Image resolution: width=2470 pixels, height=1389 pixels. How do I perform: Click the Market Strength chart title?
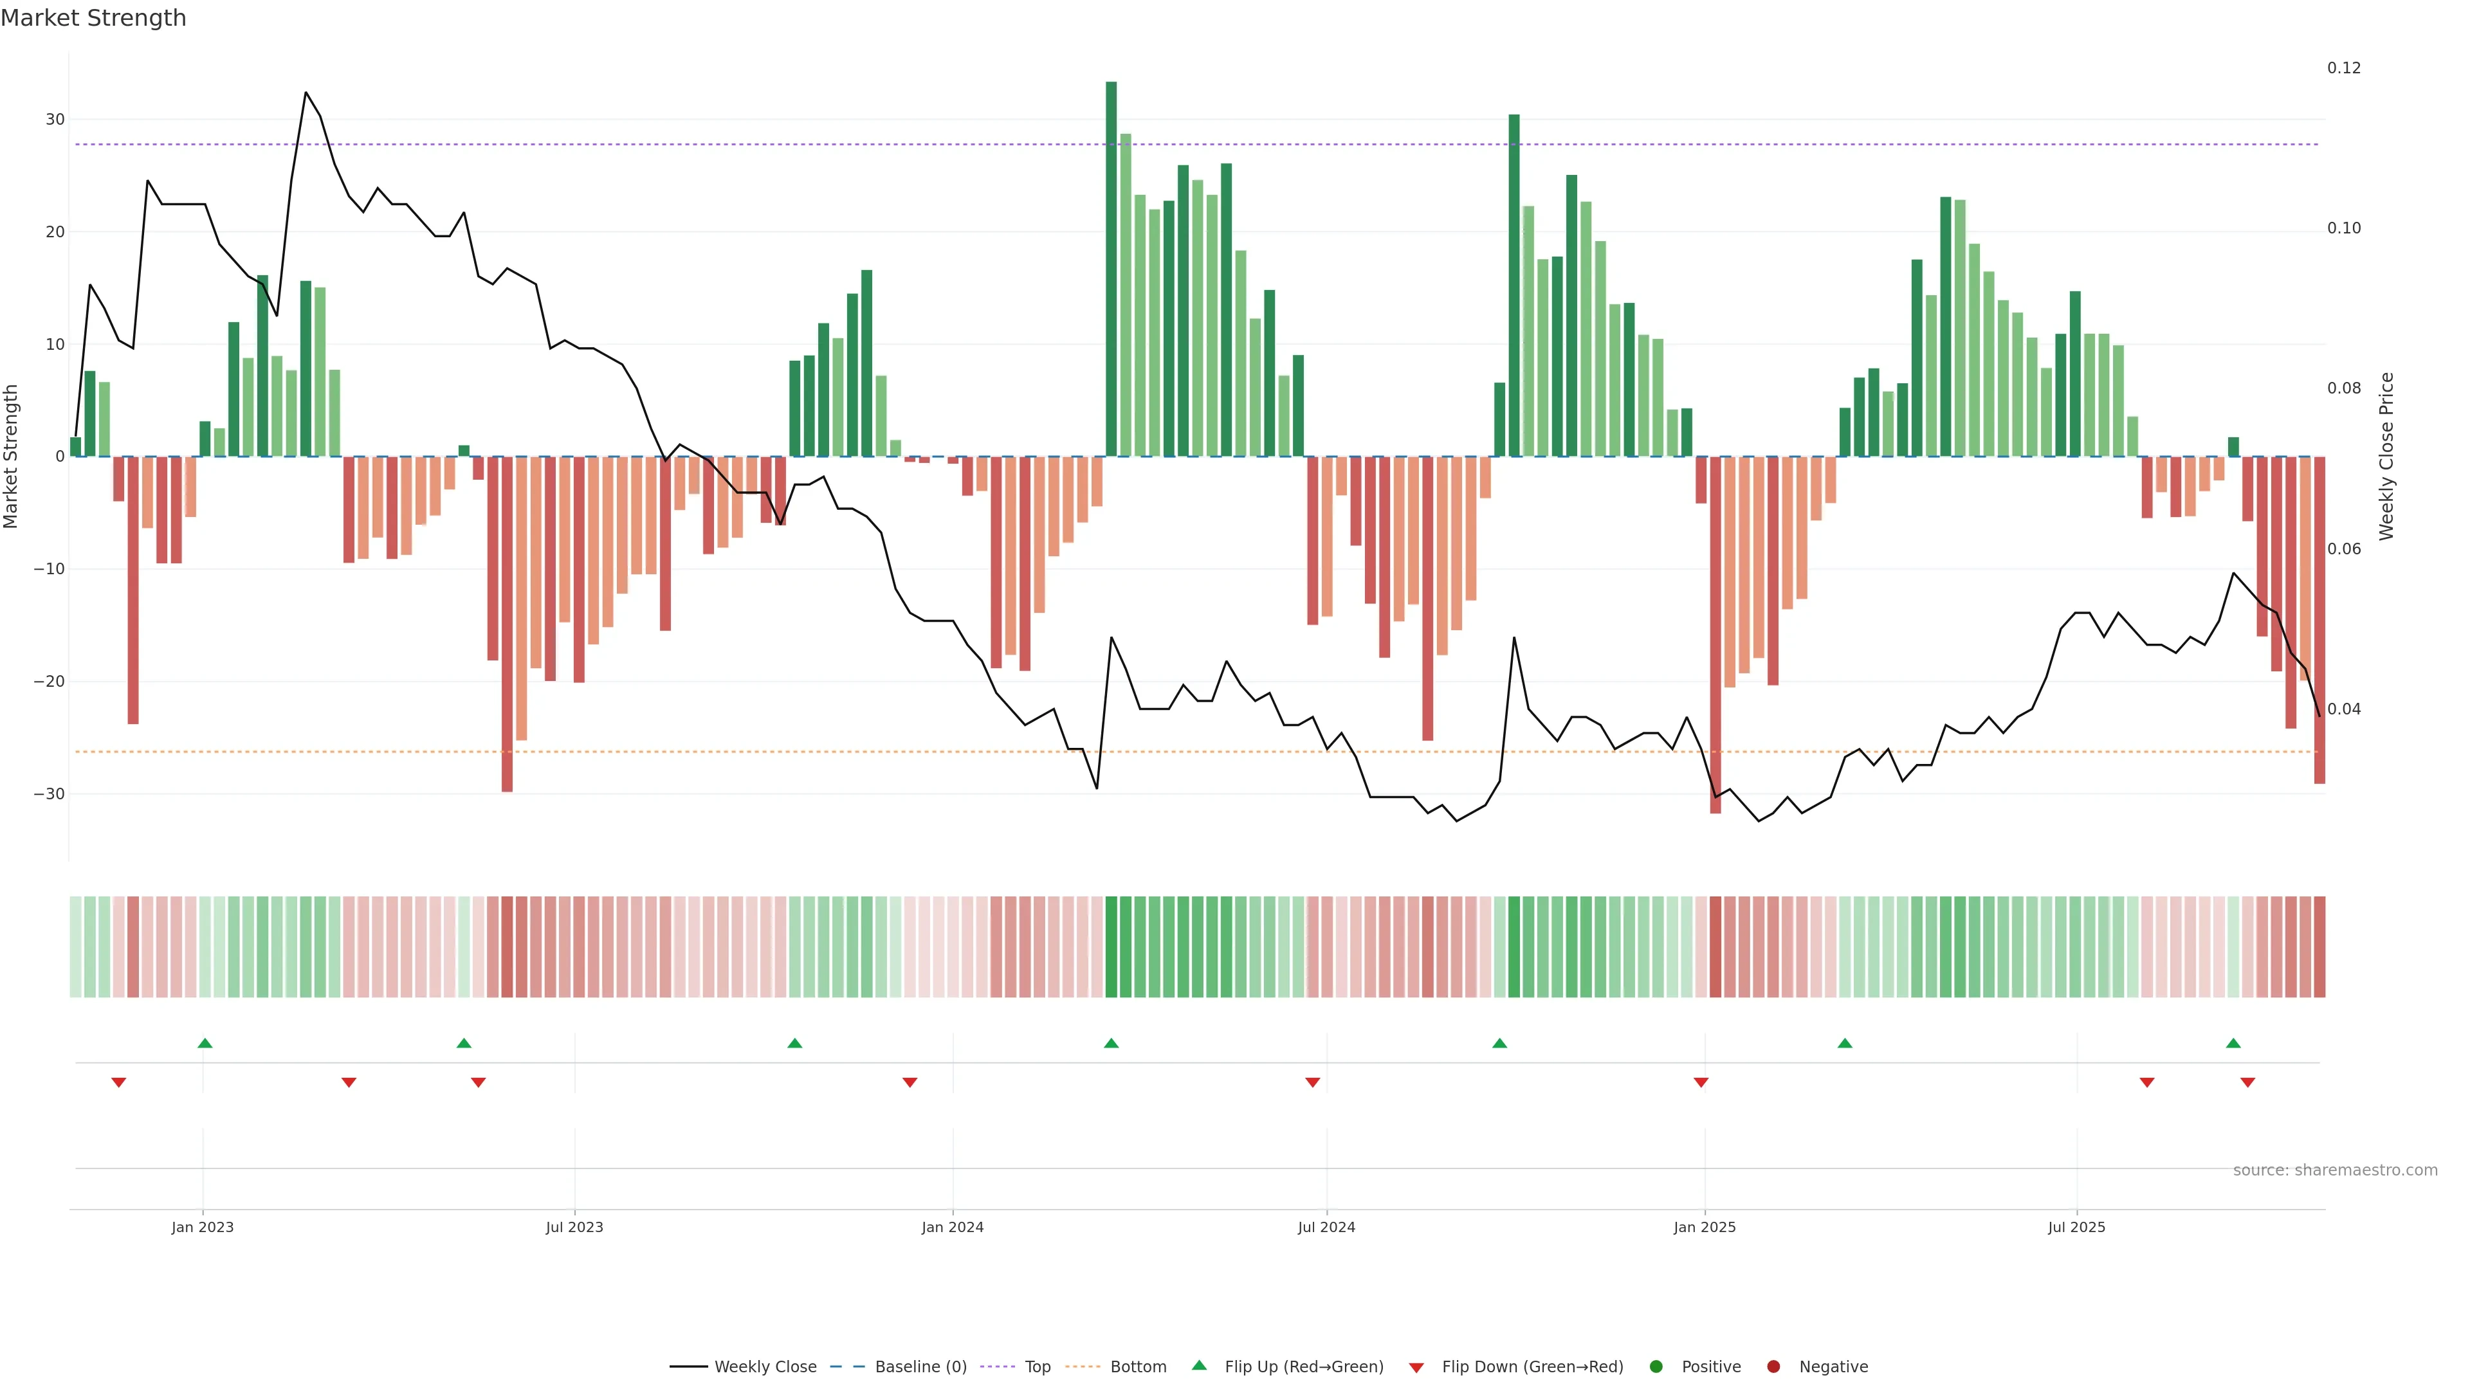93,17
